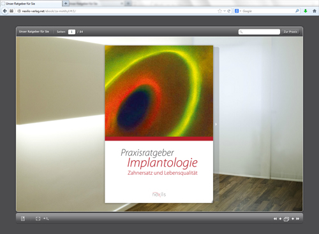Open the page thumbnails overview icon
This screenshot has height=234, width=319.
[286, 219]
